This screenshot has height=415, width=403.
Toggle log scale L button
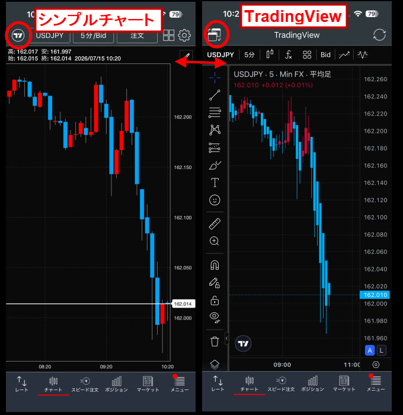[x=381, y=350]
